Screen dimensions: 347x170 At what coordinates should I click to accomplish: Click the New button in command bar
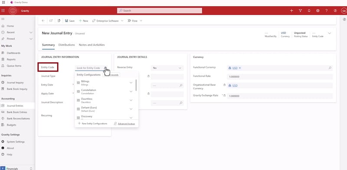click(x=83, y=21)
